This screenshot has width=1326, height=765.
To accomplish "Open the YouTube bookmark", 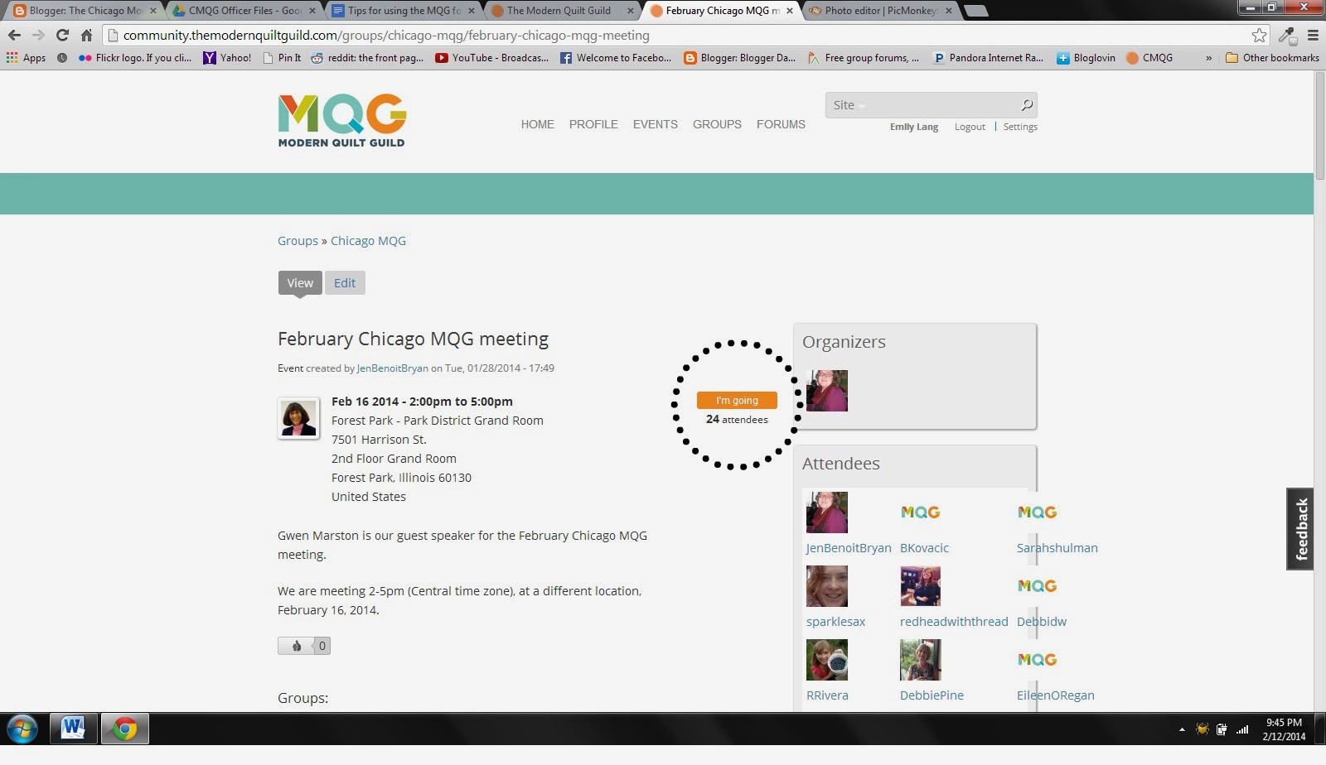I will tap(491, 58).
